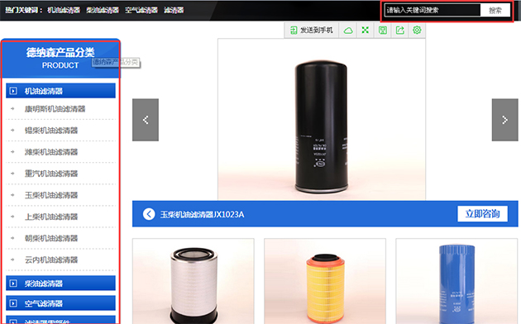This screenshot has width=521, height=324.
Task: Open 上柴机油滤清器 subcategory
Action: click(51, 217)
